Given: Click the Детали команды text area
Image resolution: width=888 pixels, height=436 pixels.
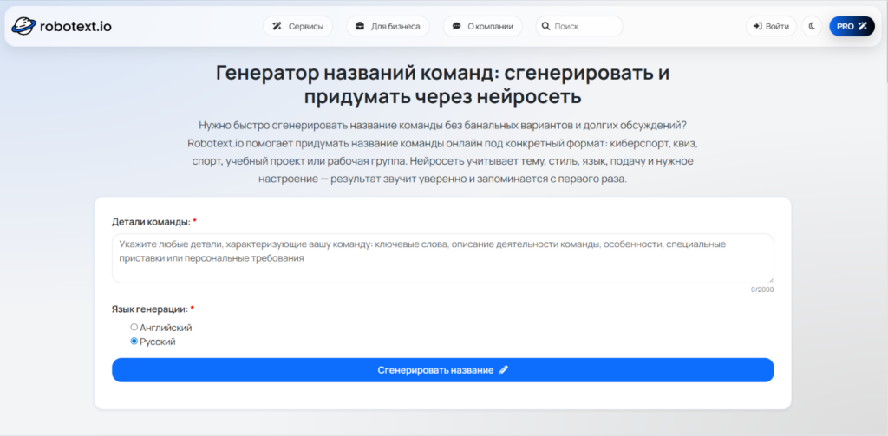Looking at the screenshot, I should [x=443, y=258].
